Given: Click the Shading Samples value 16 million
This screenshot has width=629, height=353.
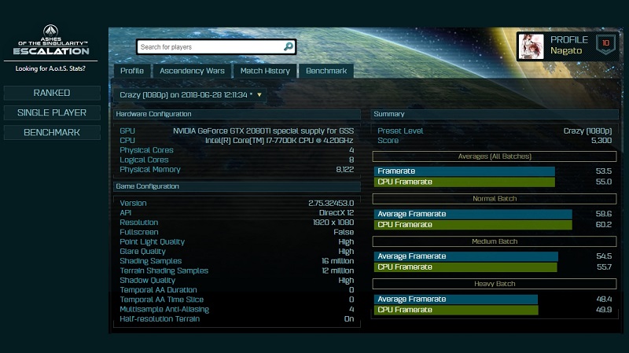Looking at the screenshot, I should 338,261.
